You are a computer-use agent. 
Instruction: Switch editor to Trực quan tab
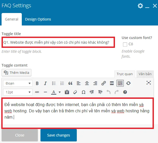tap(125, 74)
